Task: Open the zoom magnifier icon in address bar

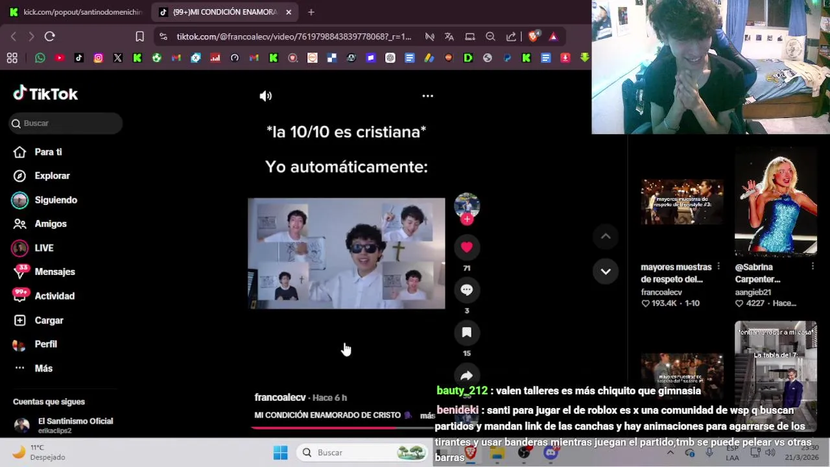Action: (490, 37)
